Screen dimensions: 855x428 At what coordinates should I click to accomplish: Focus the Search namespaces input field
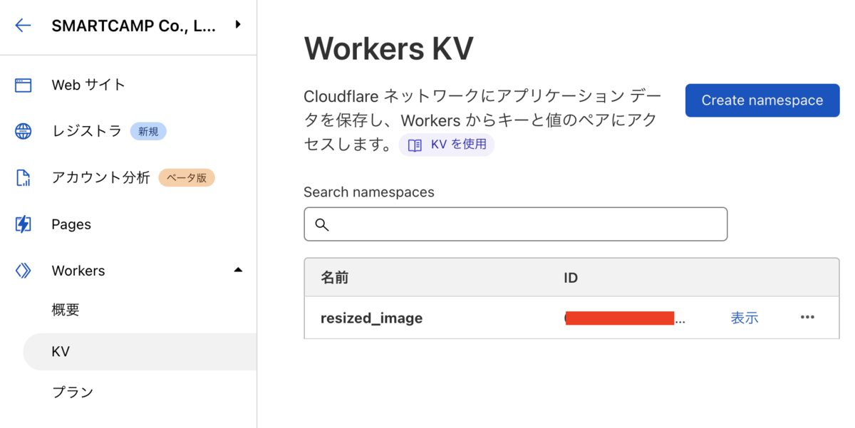515,224
